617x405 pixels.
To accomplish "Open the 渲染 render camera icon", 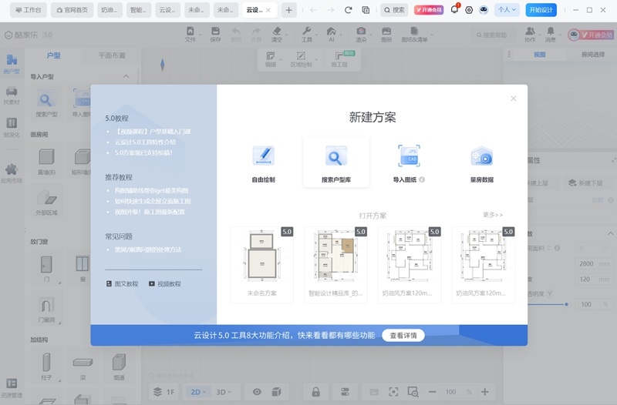I will (x=361, y=34).
